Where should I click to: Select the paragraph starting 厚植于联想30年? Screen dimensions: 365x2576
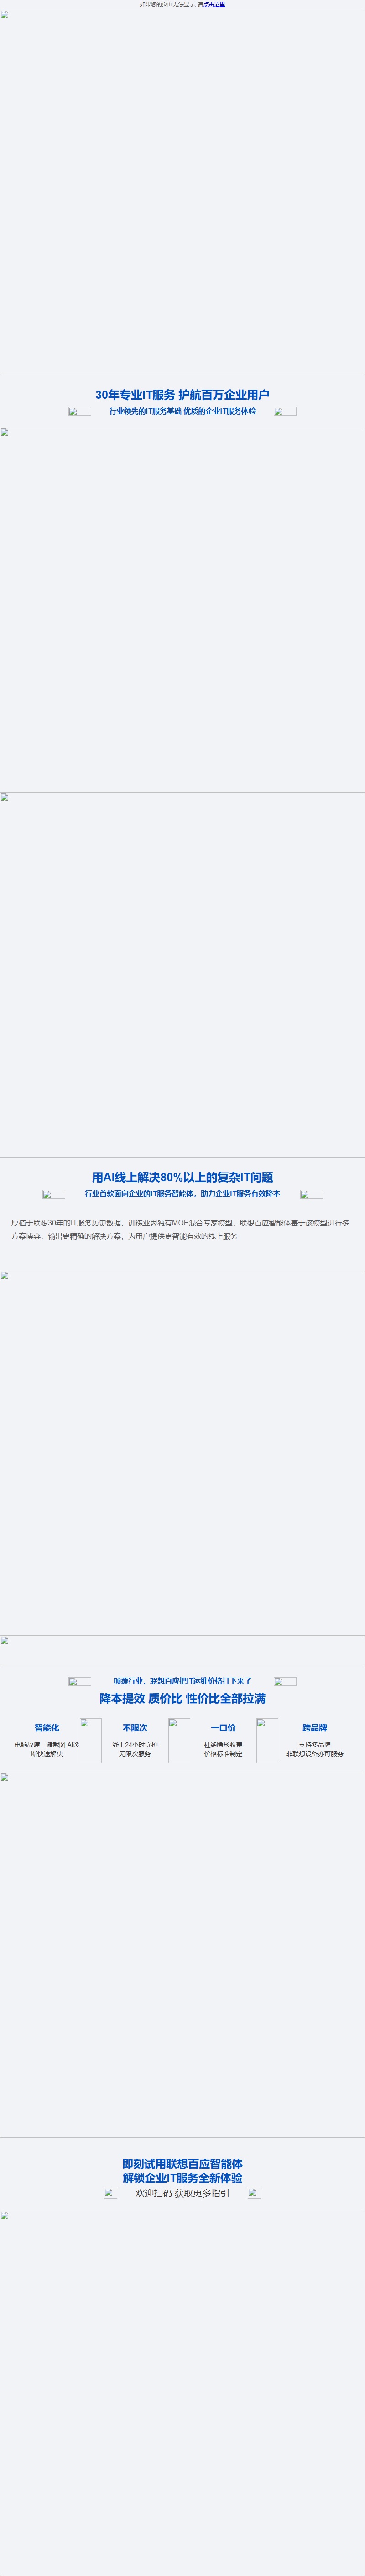coord(181,1229)
